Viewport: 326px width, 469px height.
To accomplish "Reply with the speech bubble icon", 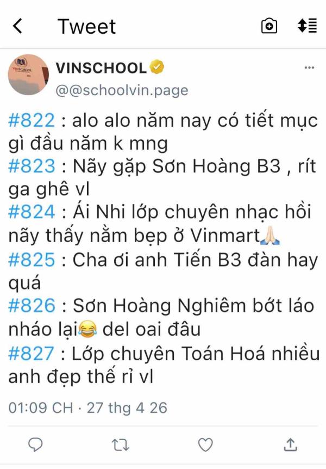I will tap(35, 445).
